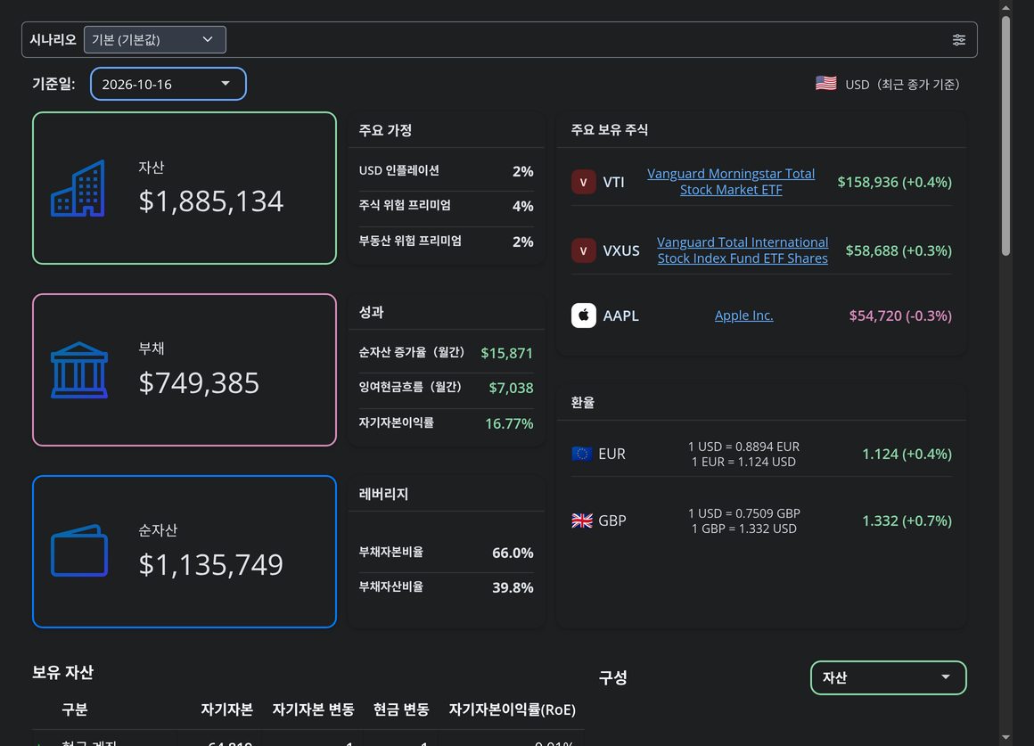Viewport: 1034px width, 746px height.
Task: Click AAPL holding value $54,720 (-0.3%)
Action: click(x=900, y=316)
